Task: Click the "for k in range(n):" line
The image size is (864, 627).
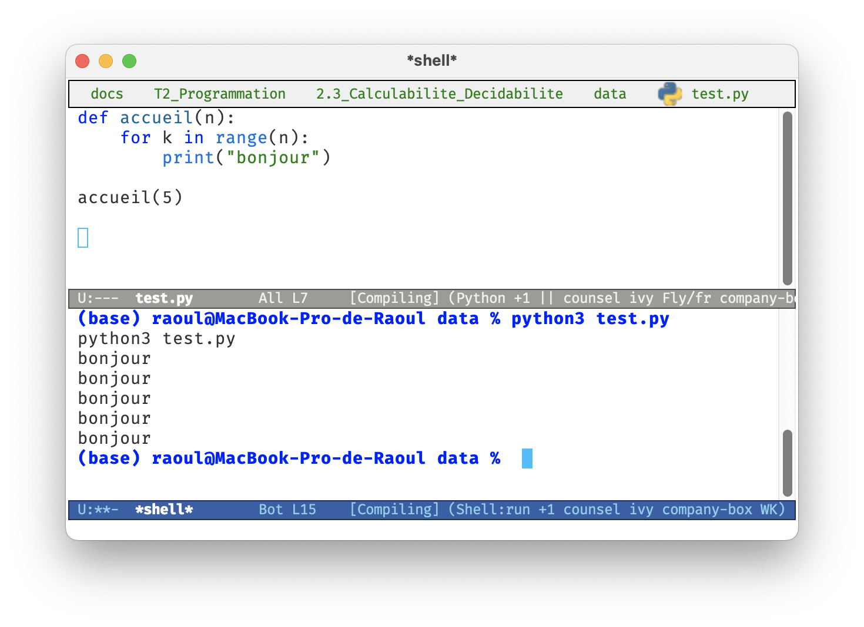Action: point(215,138)
